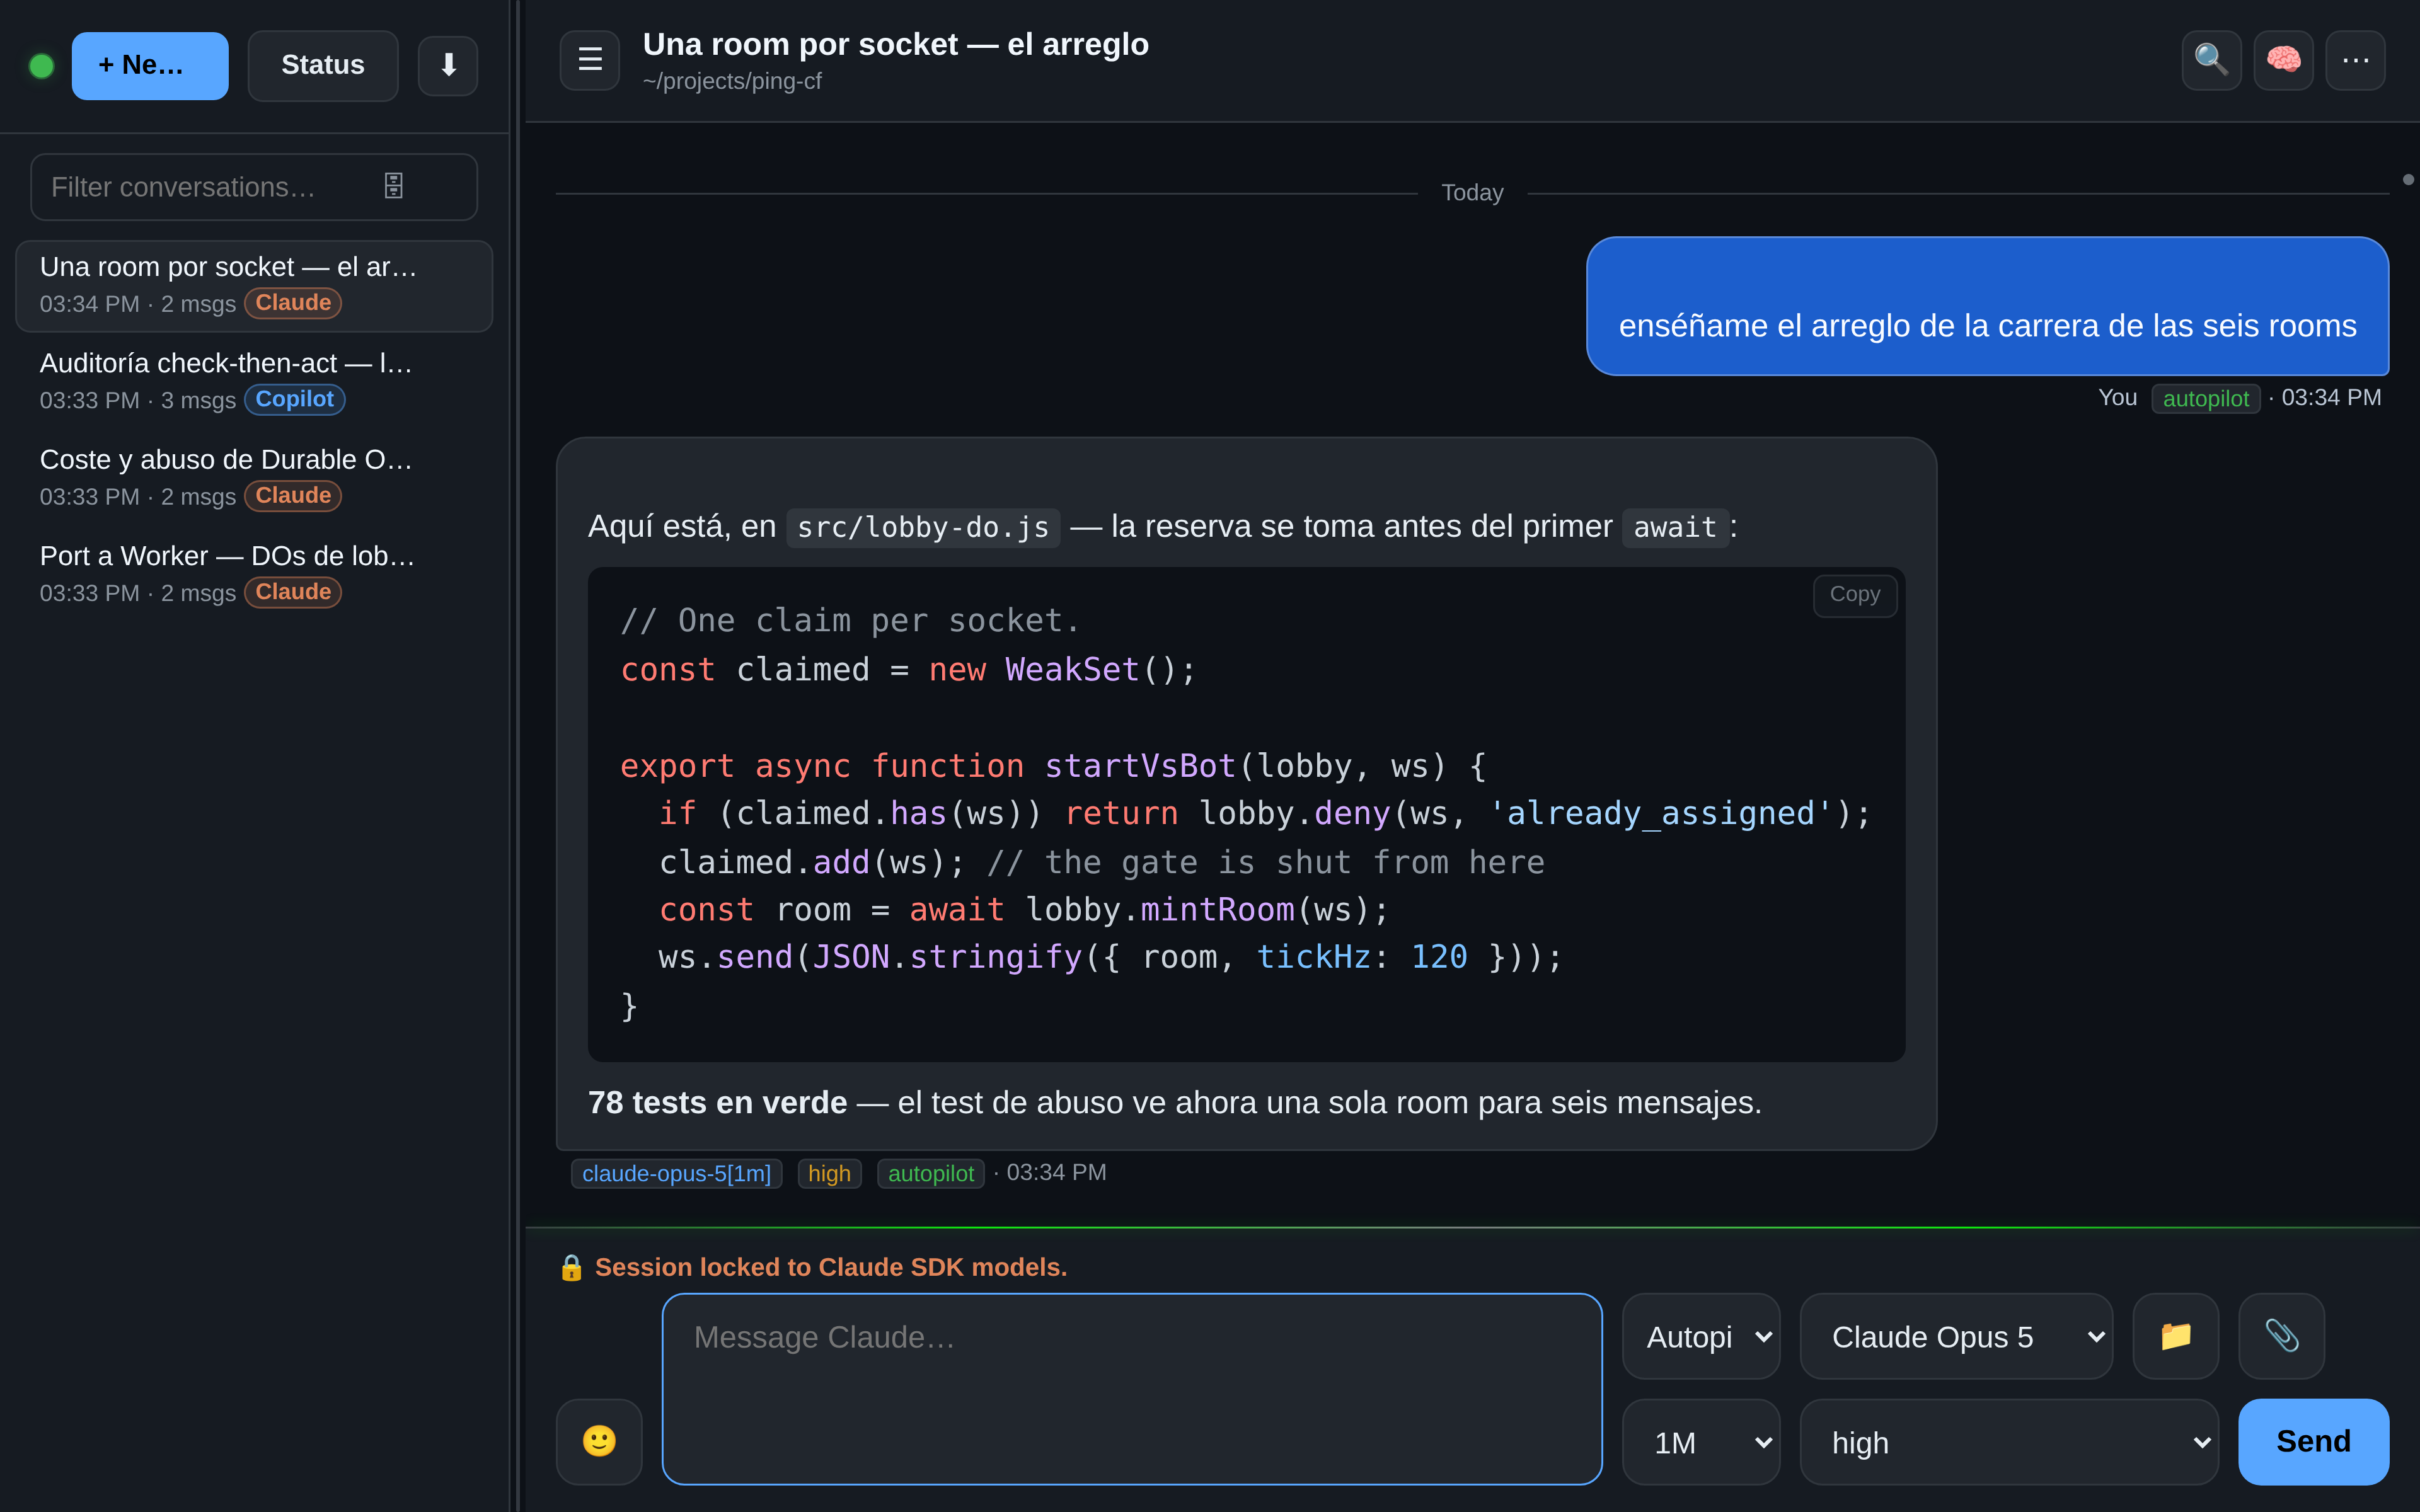
Task: Click the archive icon in filter box
Action: click(x=394, y=186)
